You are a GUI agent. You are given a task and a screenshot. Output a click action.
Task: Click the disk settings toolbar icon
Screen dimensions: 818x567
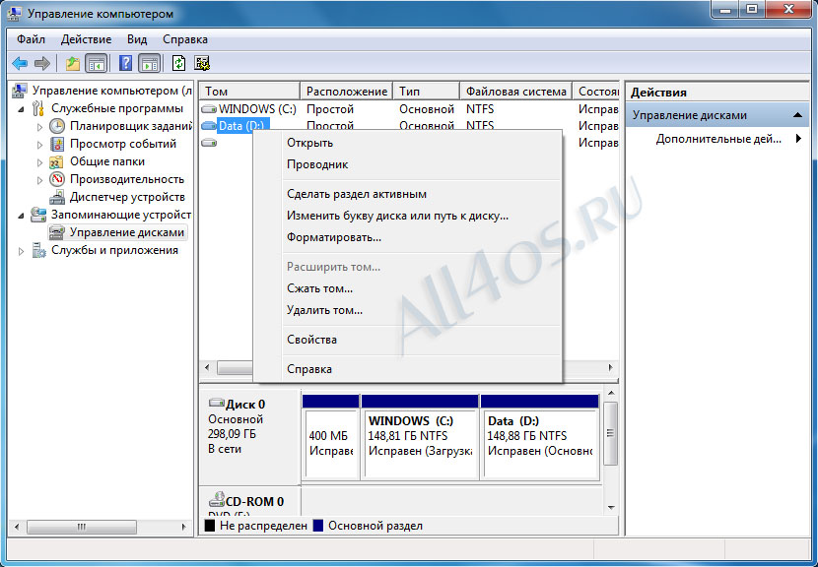202,64
